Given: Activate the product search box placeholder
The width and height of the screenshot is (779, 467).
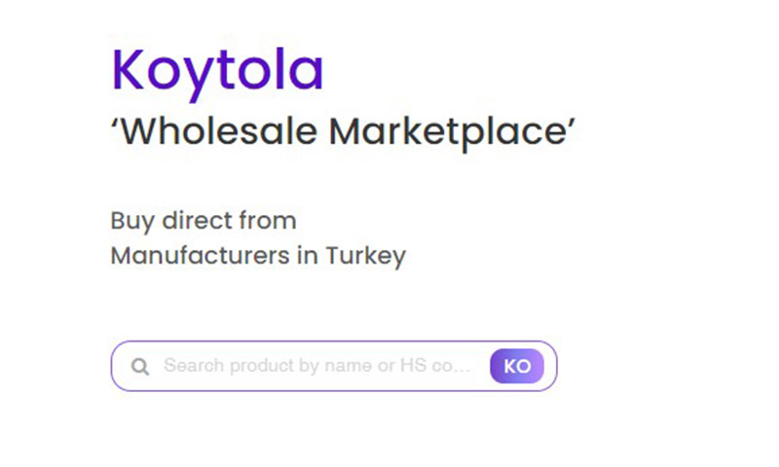Looking at the screenshot, I should (317, 366).
